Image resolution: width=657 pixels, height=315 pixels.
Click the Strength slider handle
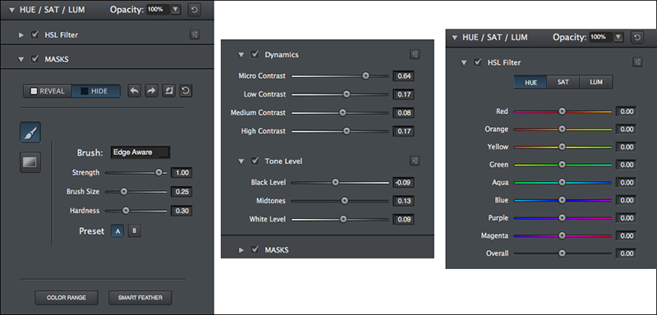coord(159,172)
